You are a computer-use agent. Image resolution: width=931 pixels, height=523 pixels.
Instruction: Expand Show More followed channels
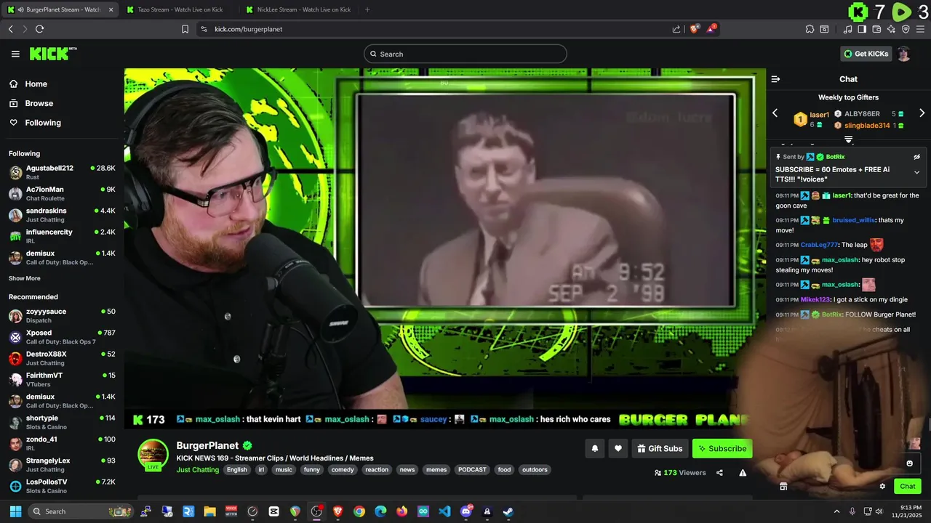click(25, 278)
